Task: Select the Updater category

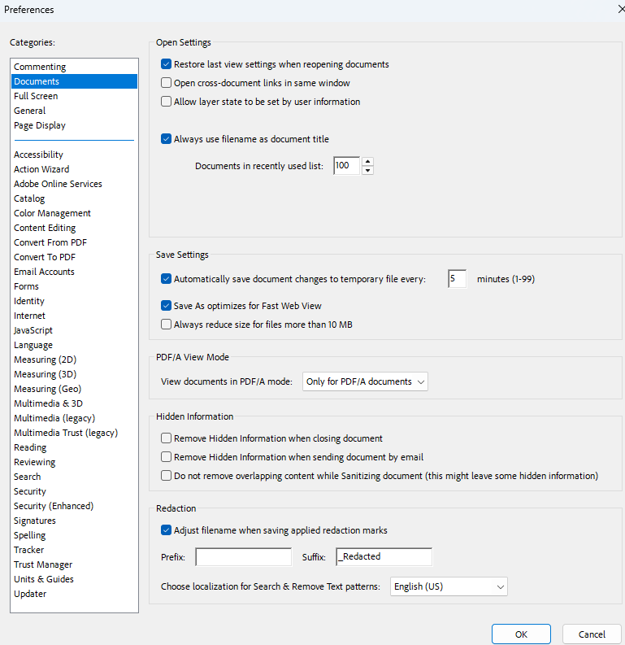Action: coord(74,594)
